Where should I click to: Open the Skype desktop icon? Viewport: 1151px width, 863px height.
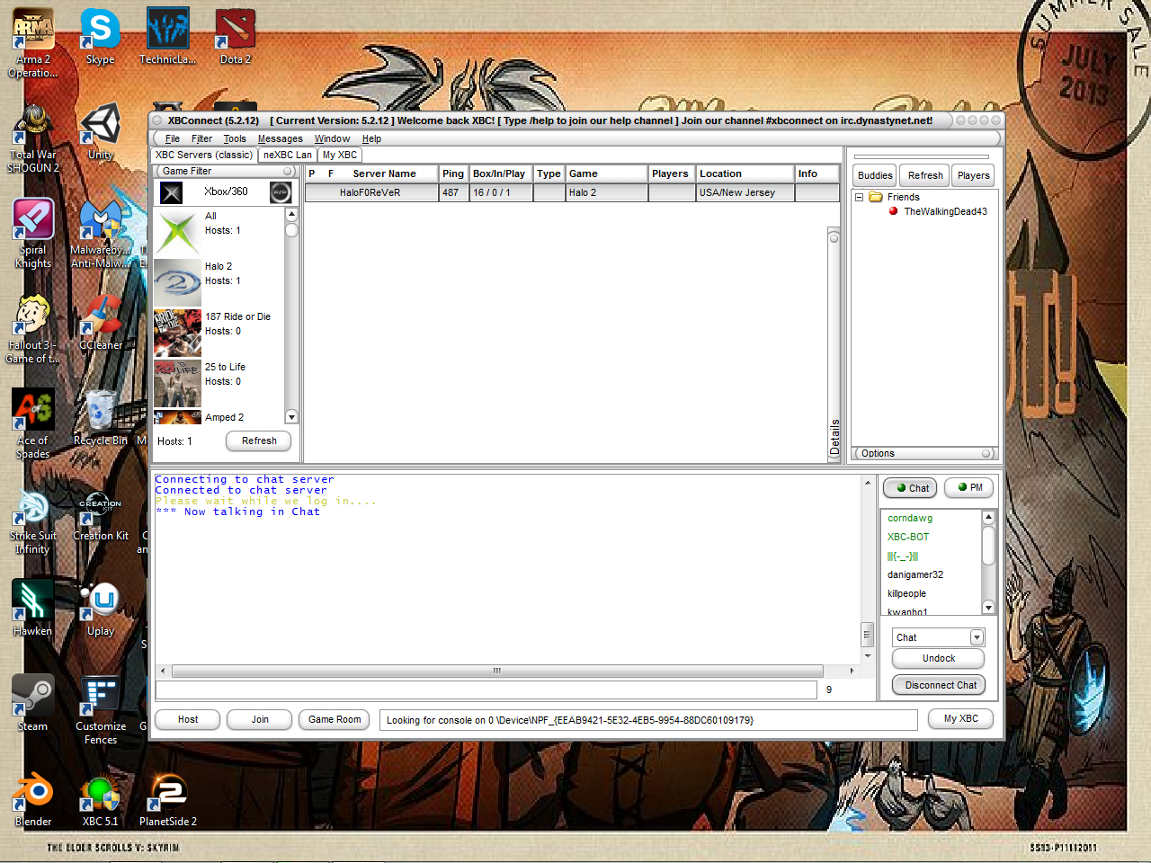(x=100, y=37)
